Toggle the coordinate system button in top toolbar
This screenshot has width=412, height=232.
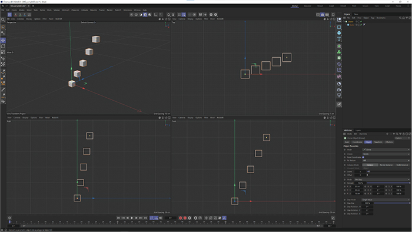coord(29,15)
